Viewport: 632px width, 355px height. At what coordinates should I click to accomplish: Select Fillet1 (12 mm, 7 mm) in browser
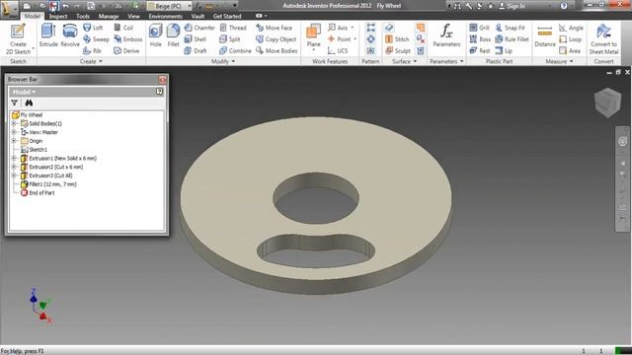pyautogui.click(x=48, y=184)
